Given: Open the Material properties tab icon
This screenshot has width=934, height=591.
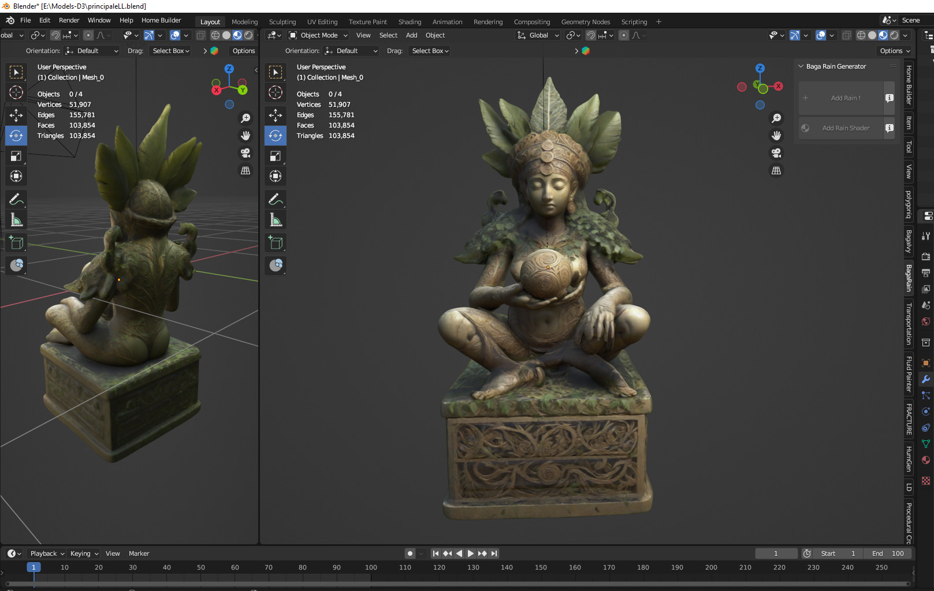Looking at the screenshot, I should tap(926, 460).
